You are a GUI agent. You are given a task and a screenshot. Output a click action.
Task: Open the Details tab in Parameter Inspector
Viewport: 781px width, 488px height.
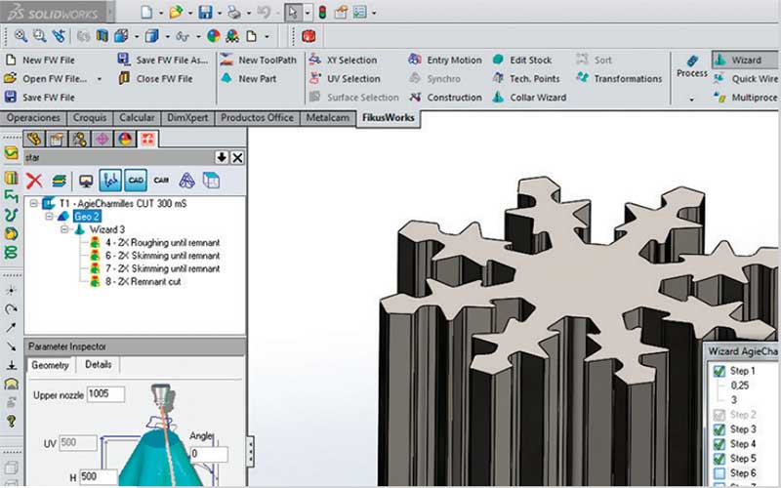98,365
